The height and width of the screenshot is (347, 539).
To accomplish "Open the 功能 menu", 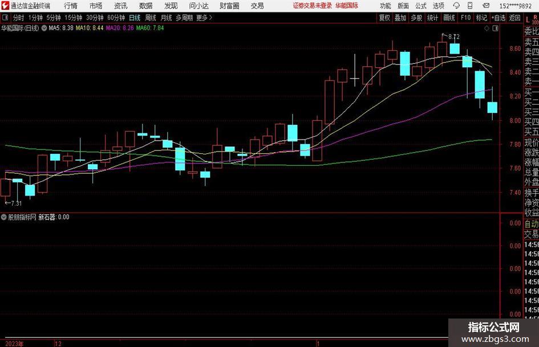I will pos(386,6).
